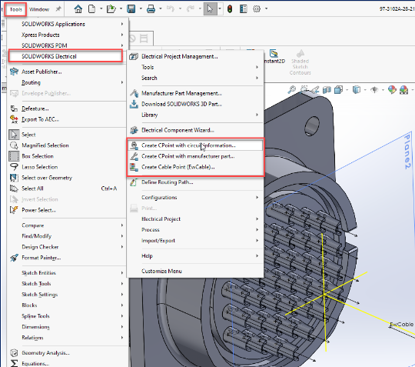Pin the menu bar with the pushpin icon
The width and height of the screenshot is (415, 367).
[58, 9]
